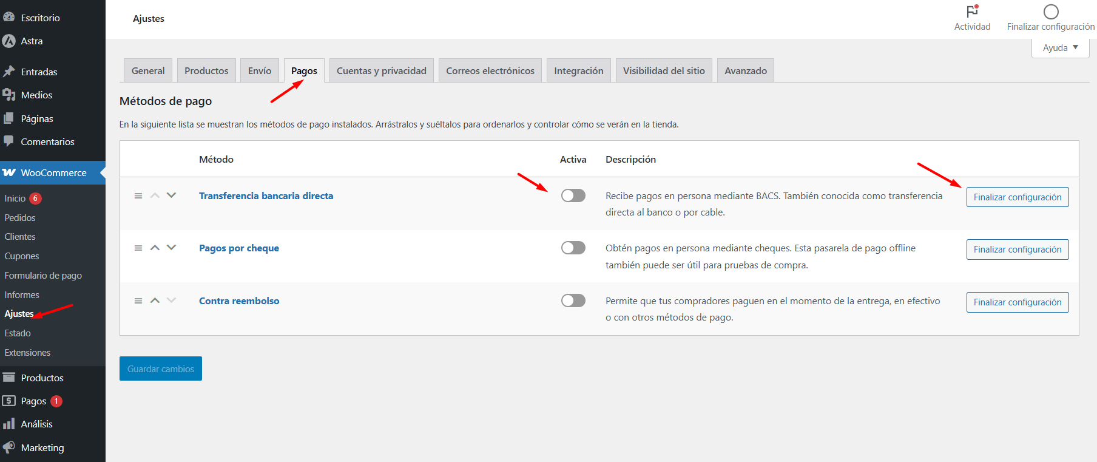Expand the Ayuda help dropdown
This screenshot has width=1097, height=462.
pos(1060,48)
